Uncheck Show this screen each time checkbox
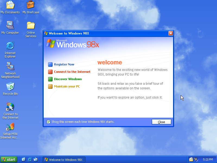 (49, 122)
